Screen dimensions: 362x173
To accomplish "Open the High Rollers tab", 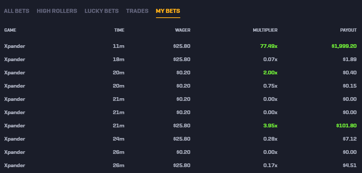I will point(57,11).
